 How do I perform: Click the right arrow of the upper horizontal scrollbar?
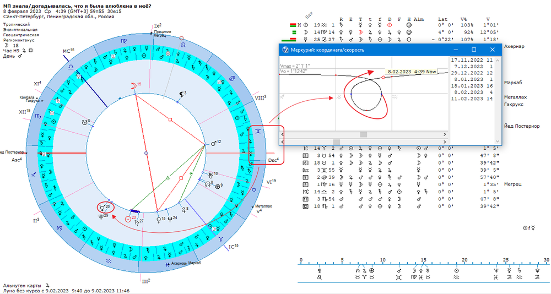[445, 134]
